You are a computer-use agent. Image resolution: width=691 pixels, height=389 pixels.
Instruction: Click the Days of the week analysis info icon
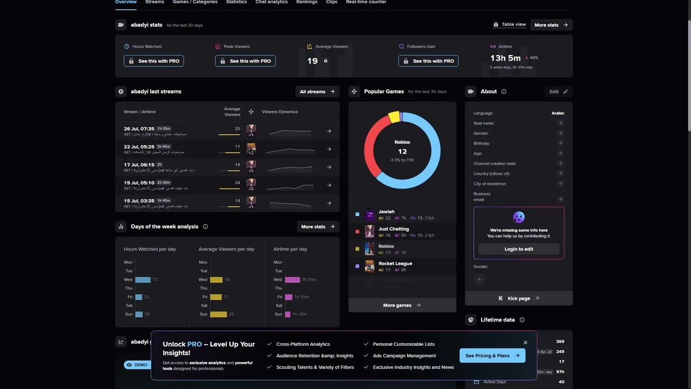pos(205,227)
